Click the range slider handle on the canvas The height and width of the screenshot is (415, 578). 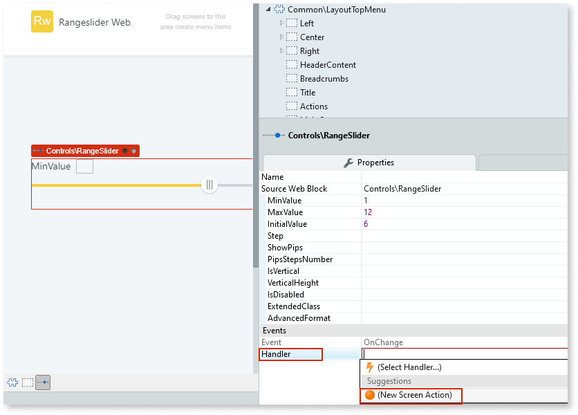click(x=209, y=185)
